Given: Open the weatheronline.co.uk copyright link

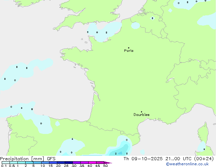Looking at the screenshot, I should pos(187,164).
